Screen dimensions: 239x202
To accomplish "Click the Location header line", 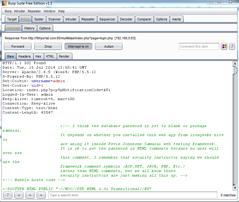I will click(56, 90).
